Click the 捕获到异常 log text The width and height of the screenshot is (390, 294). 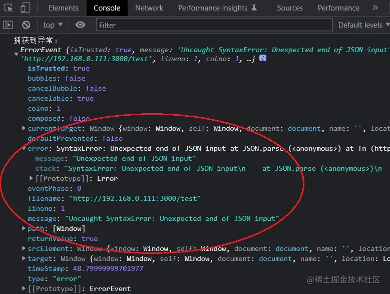click(36, 40)
